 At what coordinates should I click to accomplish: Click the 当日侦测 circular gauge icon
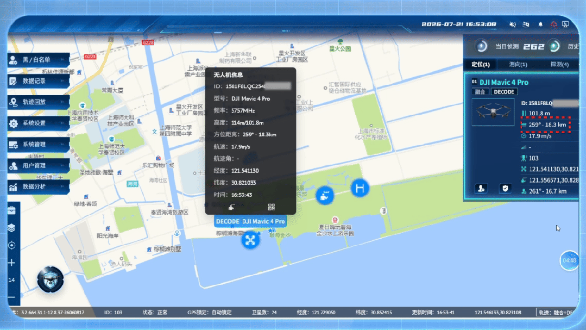[x=481, y=46]
